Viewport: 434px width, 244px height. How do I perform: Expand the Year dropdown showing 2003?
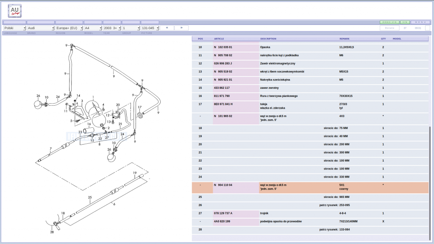pyautogui.click(x=112, y=28)
